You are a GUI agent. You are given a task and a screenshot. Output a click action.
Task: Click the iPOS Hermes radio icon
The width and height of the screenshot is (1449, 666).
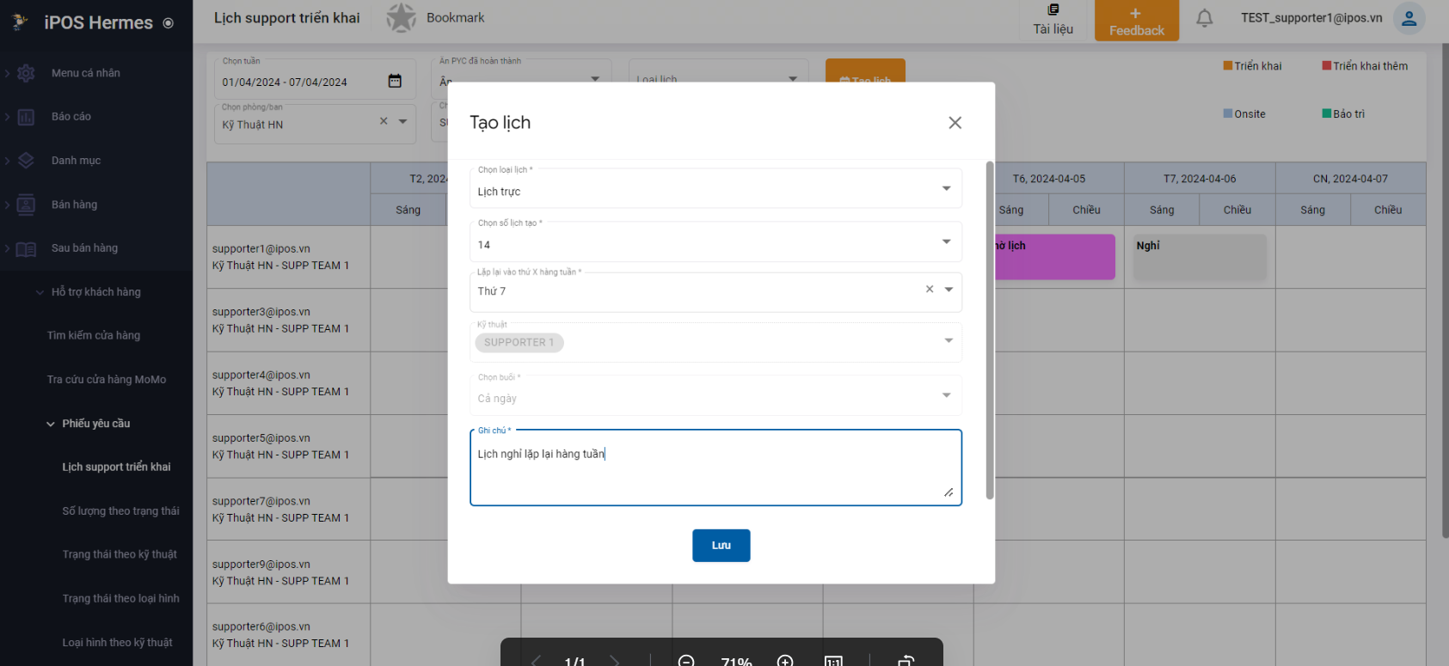coord(169,23)
